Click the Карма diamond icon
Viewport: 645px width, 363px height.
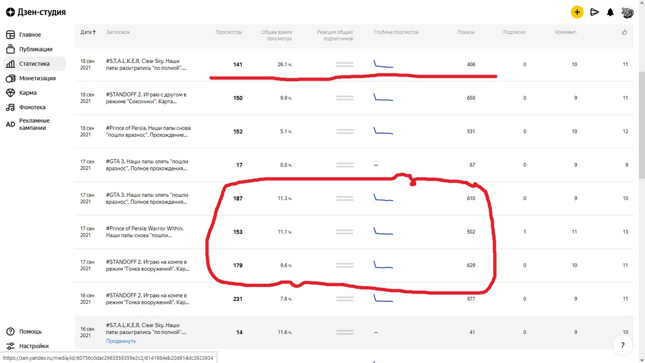point(10,93)
